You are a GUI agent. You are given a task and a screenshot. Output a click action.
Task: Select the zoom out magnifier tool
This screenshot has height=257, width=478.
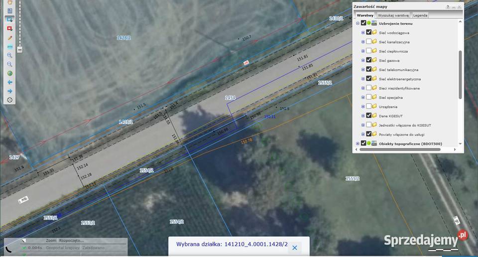(9, 64)
